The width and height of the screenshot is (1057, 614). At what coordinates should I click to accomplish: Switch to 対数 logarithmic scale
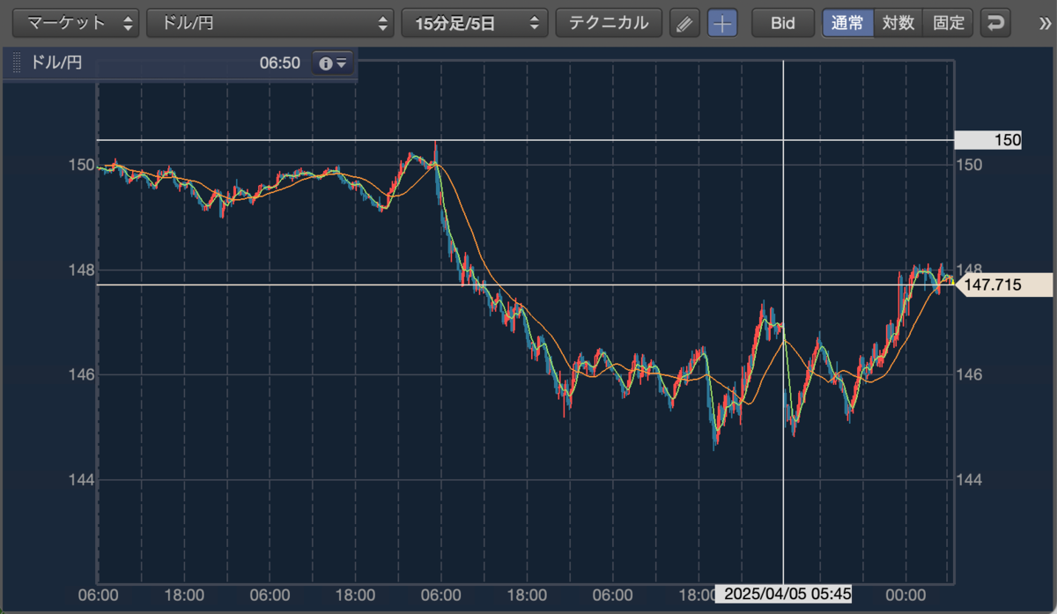tap(898, 23)
